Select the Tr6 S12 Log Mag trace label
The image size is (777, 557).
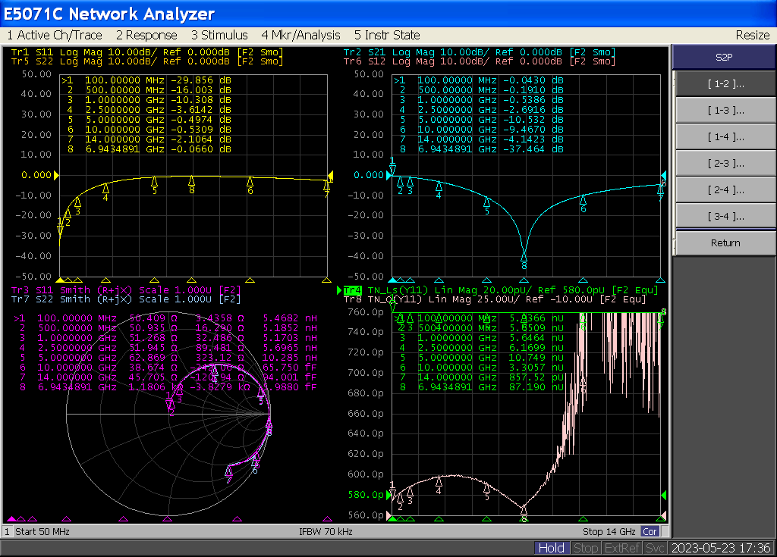click(480, 61)
